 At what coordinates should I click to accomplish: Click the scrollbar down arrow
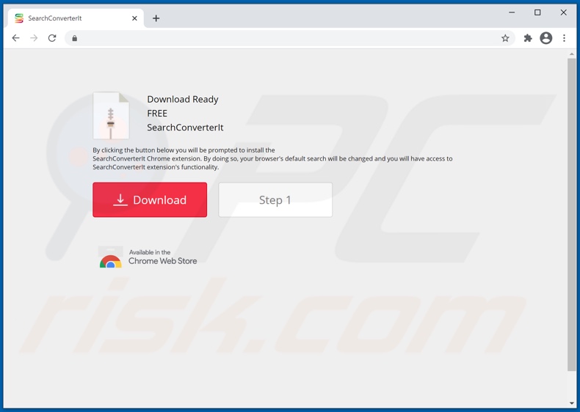coord(571,403)
